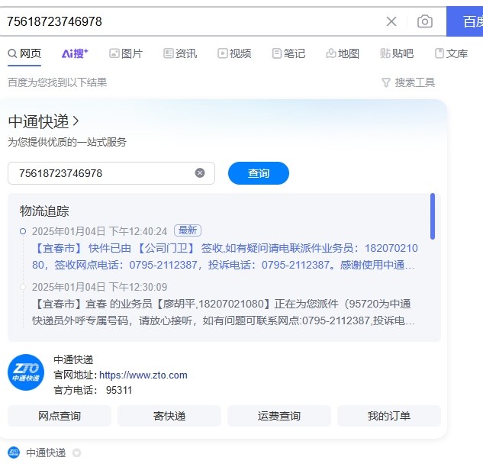Click the search magnifier icon beside 网页
Viewport: 483px width, 467px height.
[x=12, y=53]
